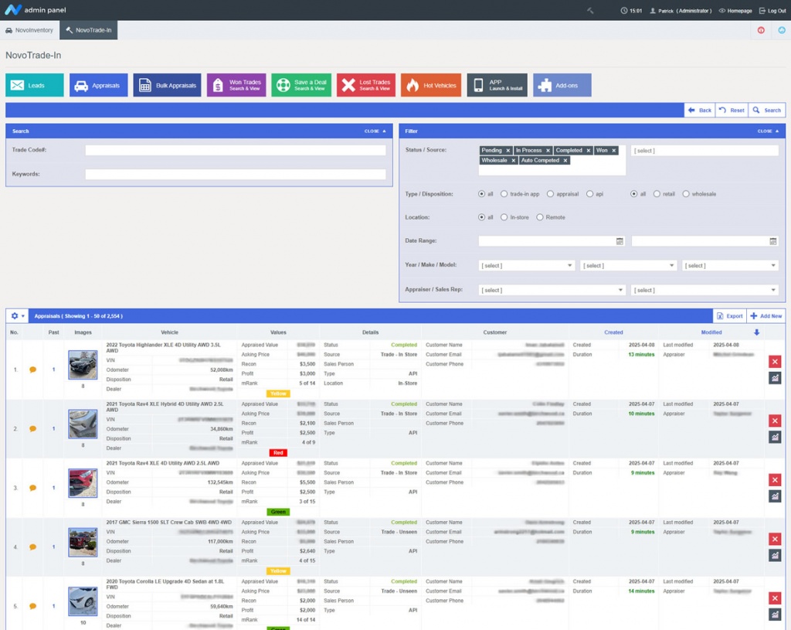
Task: Select the api type radio button
Action: click(589, 194)
